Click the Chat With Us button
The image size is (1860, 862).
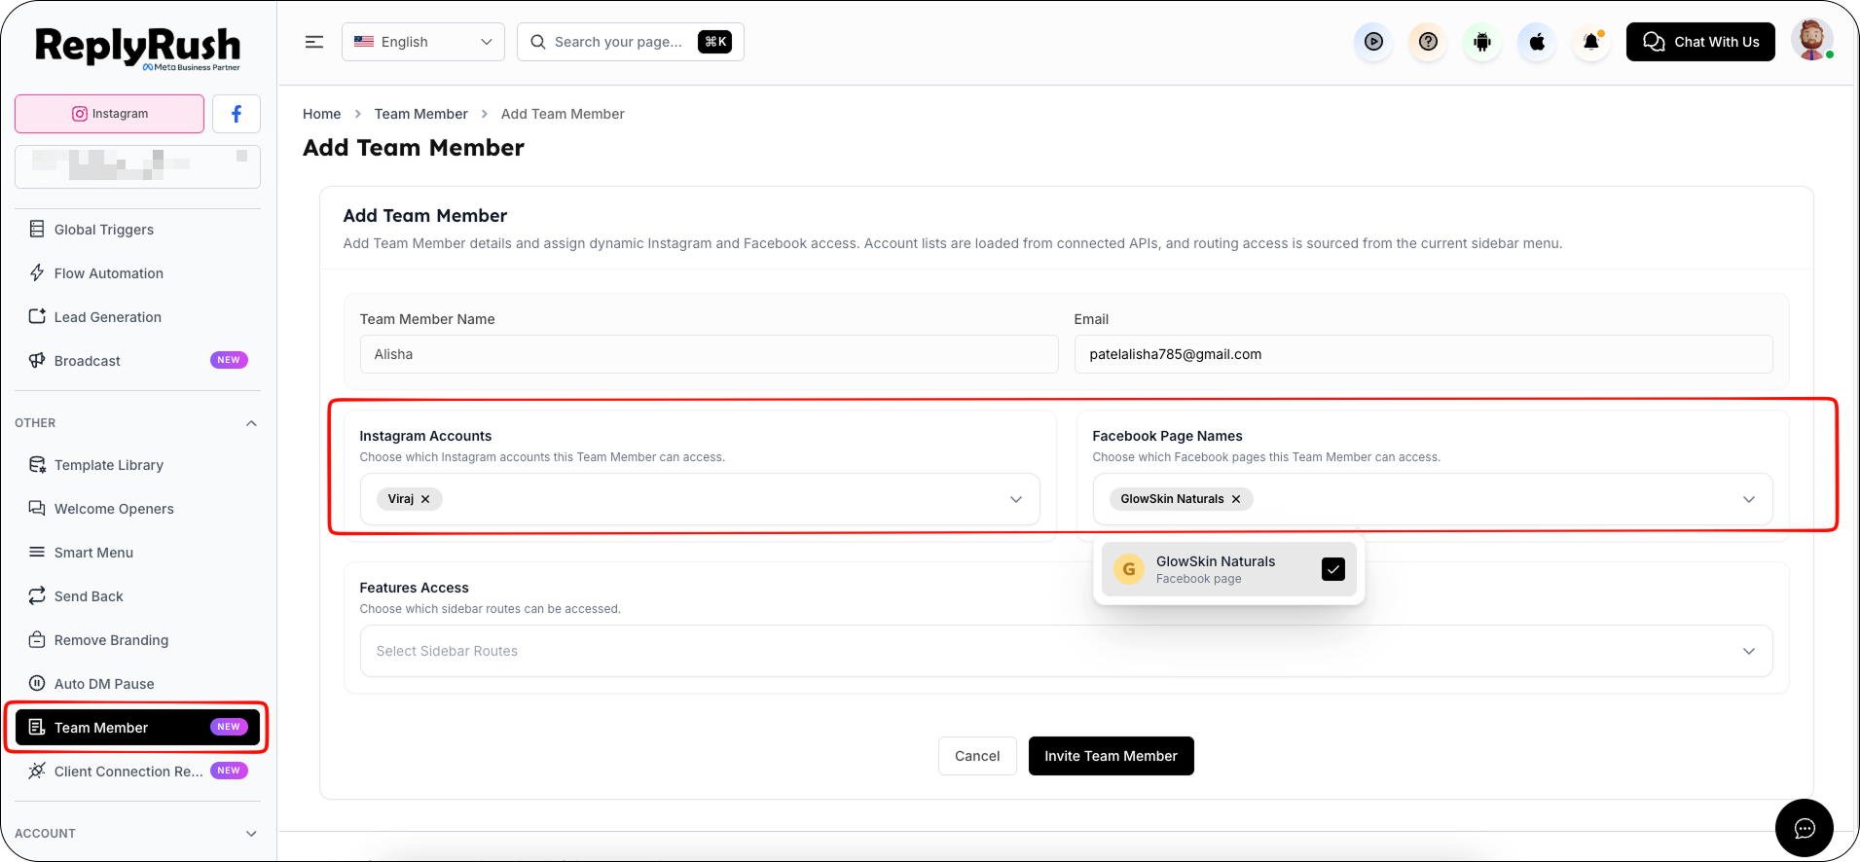(1700, 42)
